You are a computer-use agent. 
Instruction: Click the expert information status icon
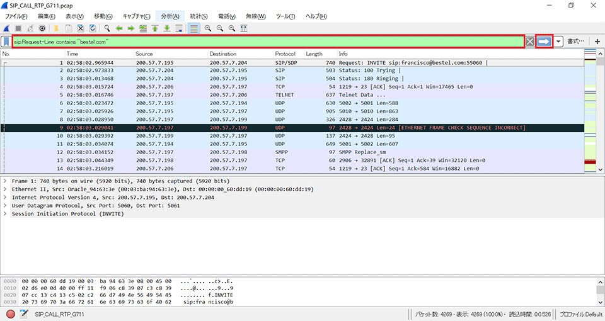(x=11, y=314)
